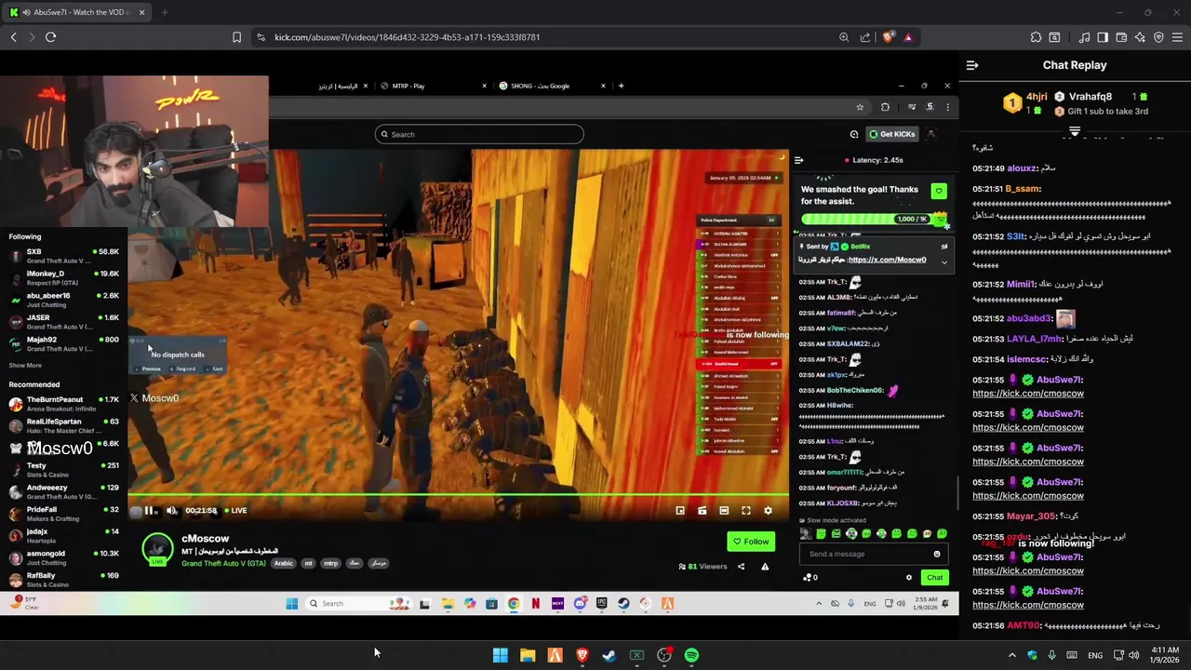1191x670 pixels.
Task: Follow the cMoscow channel
Action: (751, 542)
